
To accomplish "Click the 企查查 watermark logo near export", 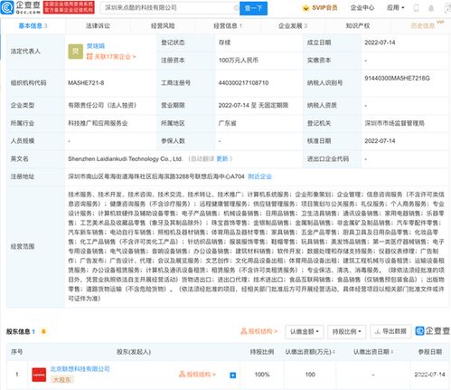I will (432, 331).
